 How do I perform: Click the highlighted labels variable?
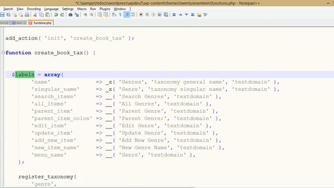tap(25, 75)
